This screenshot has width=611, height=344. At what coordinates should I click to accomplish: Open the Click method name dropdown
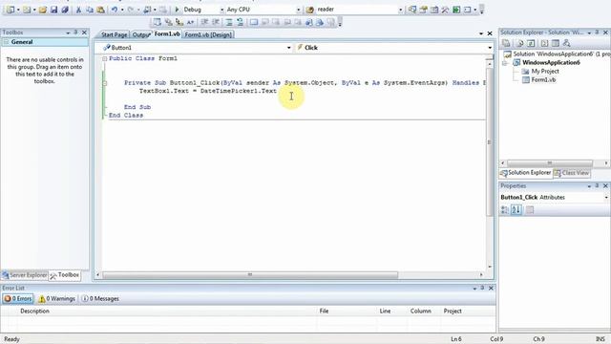[490, 48]
